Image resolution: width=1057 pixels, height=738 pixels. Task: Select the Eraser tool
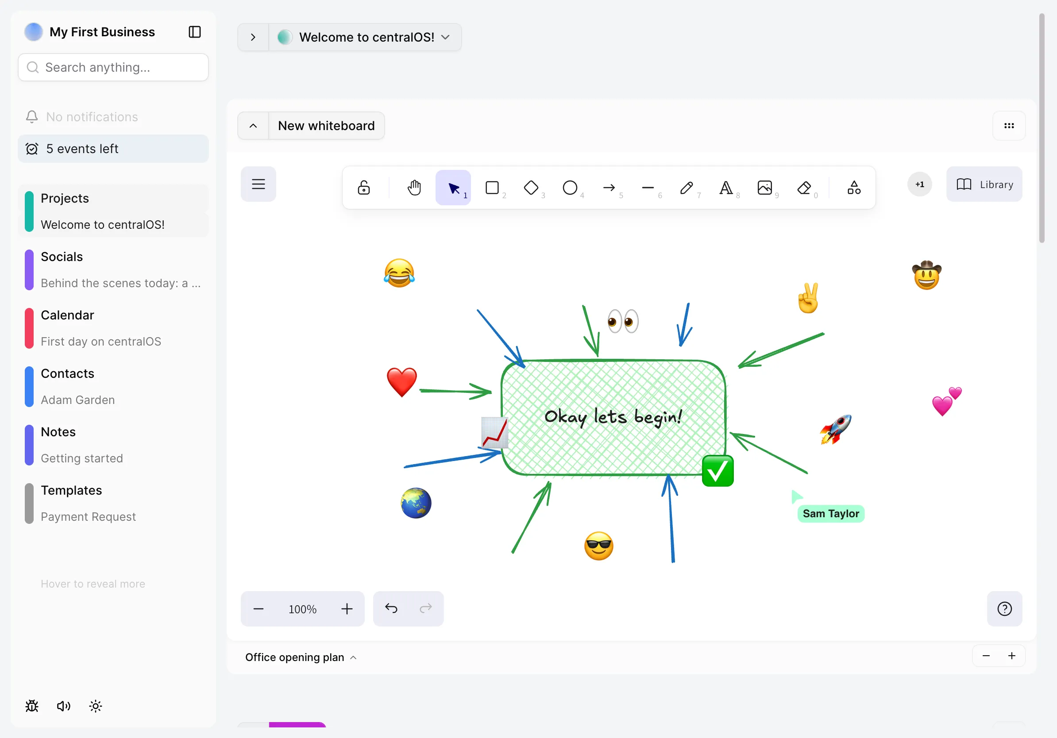pyautogui.click(x=804, y=188)
